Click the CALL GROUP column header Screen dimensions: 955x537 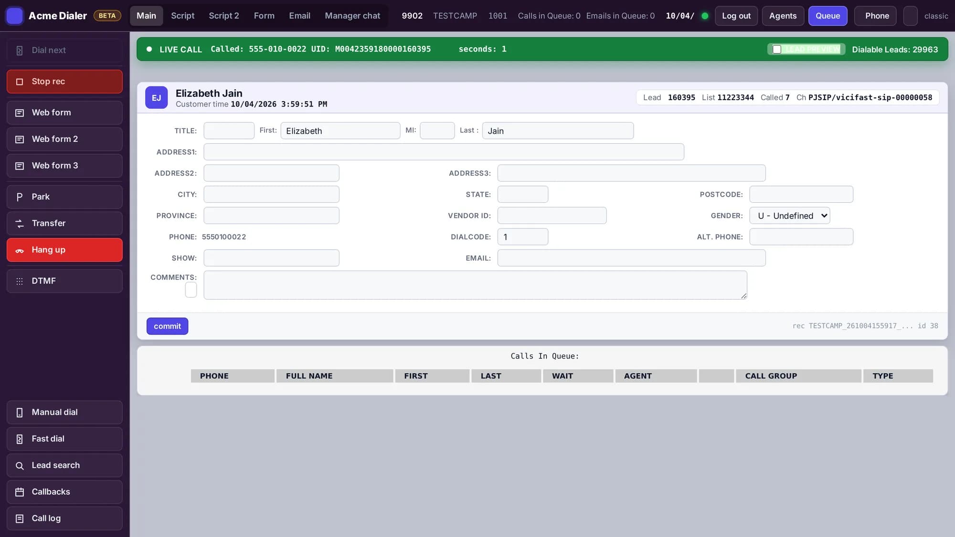tap(798, 376)
